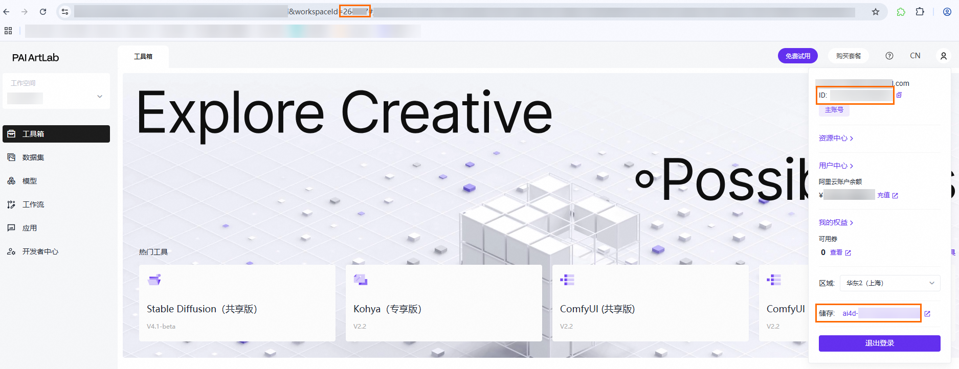The width and height of the screenshot is (959, 369).
Task: Open the help question mark icon
Action: coord(889,56)
